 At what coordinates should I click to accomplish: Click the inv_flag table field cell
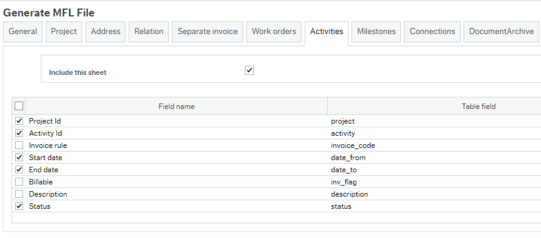click(344, 182)
